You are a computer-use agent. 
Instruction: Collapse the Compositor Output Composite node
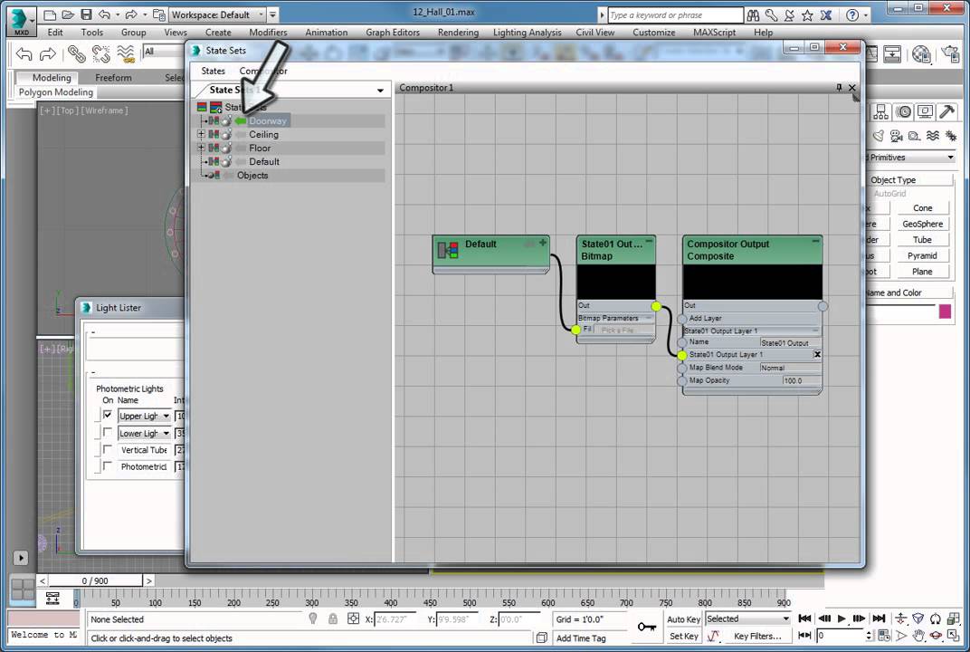[x=815, y=242]
